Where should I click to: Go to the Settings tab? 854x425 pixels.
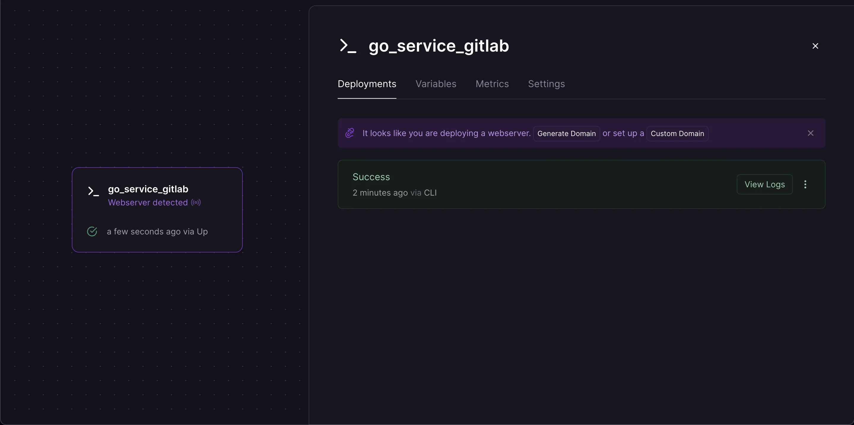546,84
